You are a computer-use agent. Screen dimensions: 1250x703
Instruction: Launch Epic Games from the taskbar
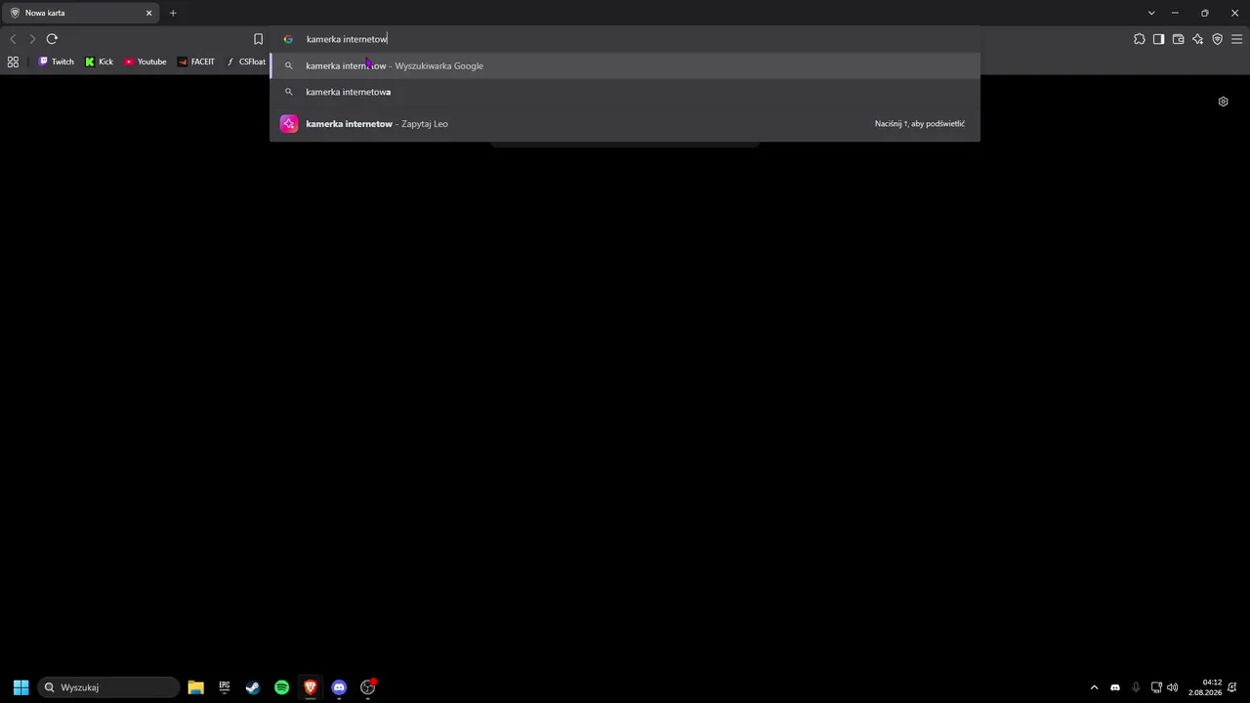225,687
